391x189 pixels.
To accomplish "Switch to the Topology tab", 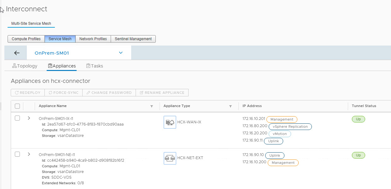I will (25, 66).
